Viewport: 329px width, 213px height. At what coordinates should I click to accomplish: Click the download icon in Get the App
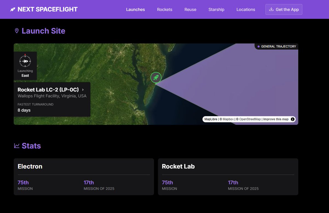271,9
